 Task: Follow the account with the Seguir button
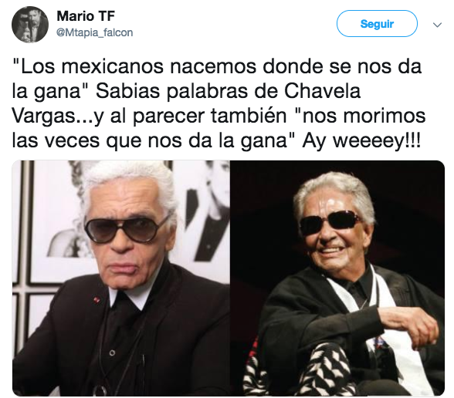377,24
